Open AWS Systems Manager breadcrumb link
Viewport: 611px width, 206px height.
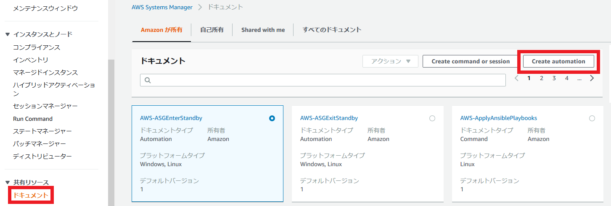click(162, 7)
